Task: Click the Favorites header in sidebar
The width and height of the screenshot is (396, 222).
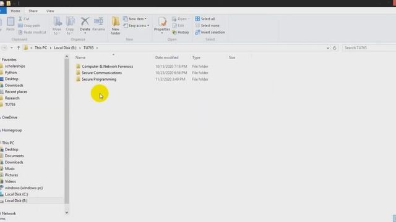Action: pos(9,60)
